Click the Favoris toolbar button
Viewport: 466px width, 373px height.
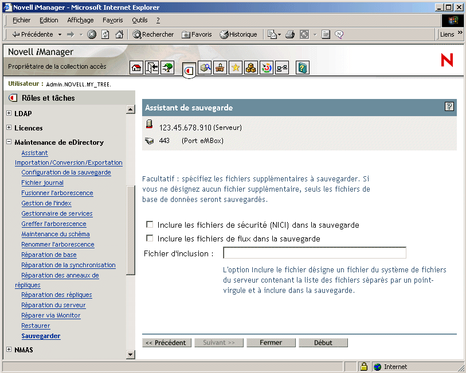(x=197, y=34)
